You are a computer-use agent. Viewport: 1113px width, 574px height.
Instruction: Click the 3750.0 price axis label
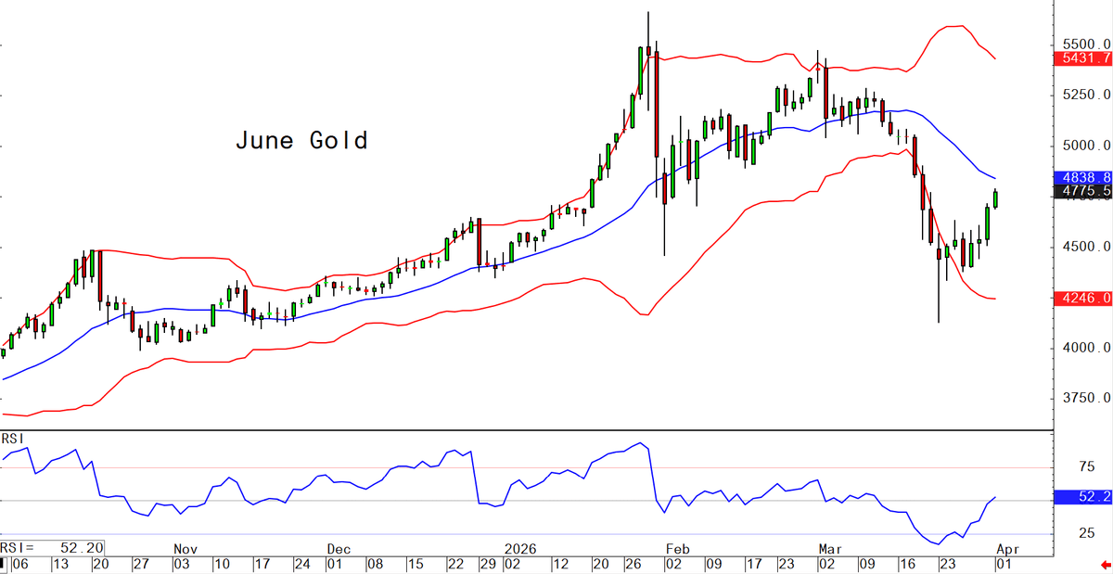[1087, 399]
